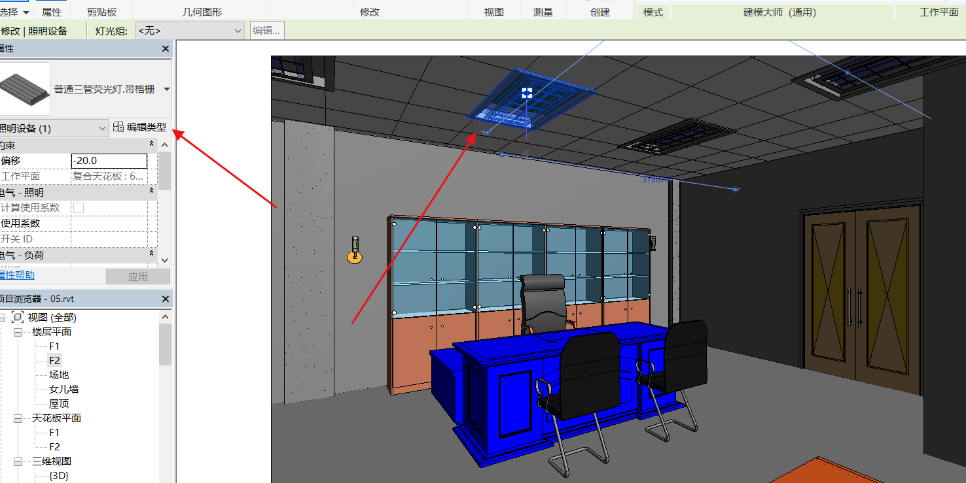Open the type selector dropdown for 普通三管荧光灯
This screenshot has width=966, height=483.
click(x=166, y=90)
